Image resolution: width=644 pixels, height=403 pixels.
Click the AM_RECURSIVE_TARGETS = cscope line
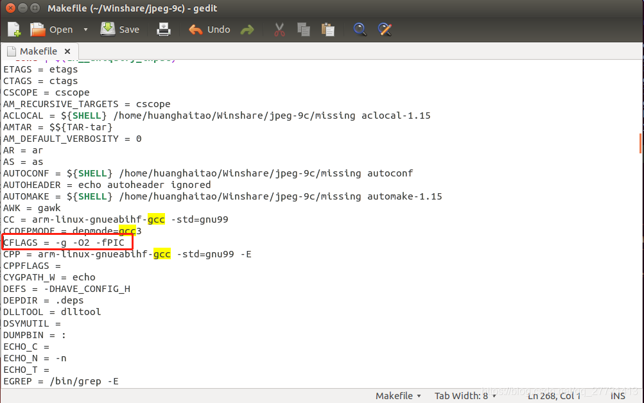click(87, 104)
